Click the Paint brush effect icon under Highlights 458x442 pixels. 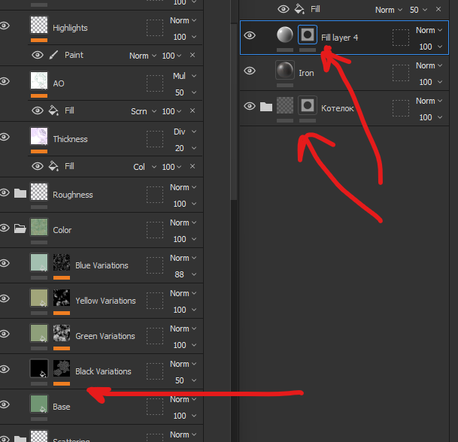pyautogui.click(x=54, y=55)
